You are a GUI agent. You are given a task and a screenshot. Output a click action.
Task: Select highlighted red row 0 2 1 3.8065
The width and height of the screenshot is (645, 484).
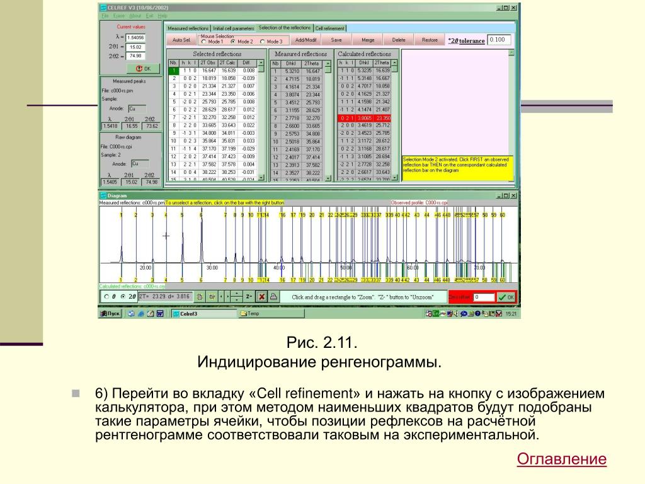pyautogui.click(x=364, y=118)
